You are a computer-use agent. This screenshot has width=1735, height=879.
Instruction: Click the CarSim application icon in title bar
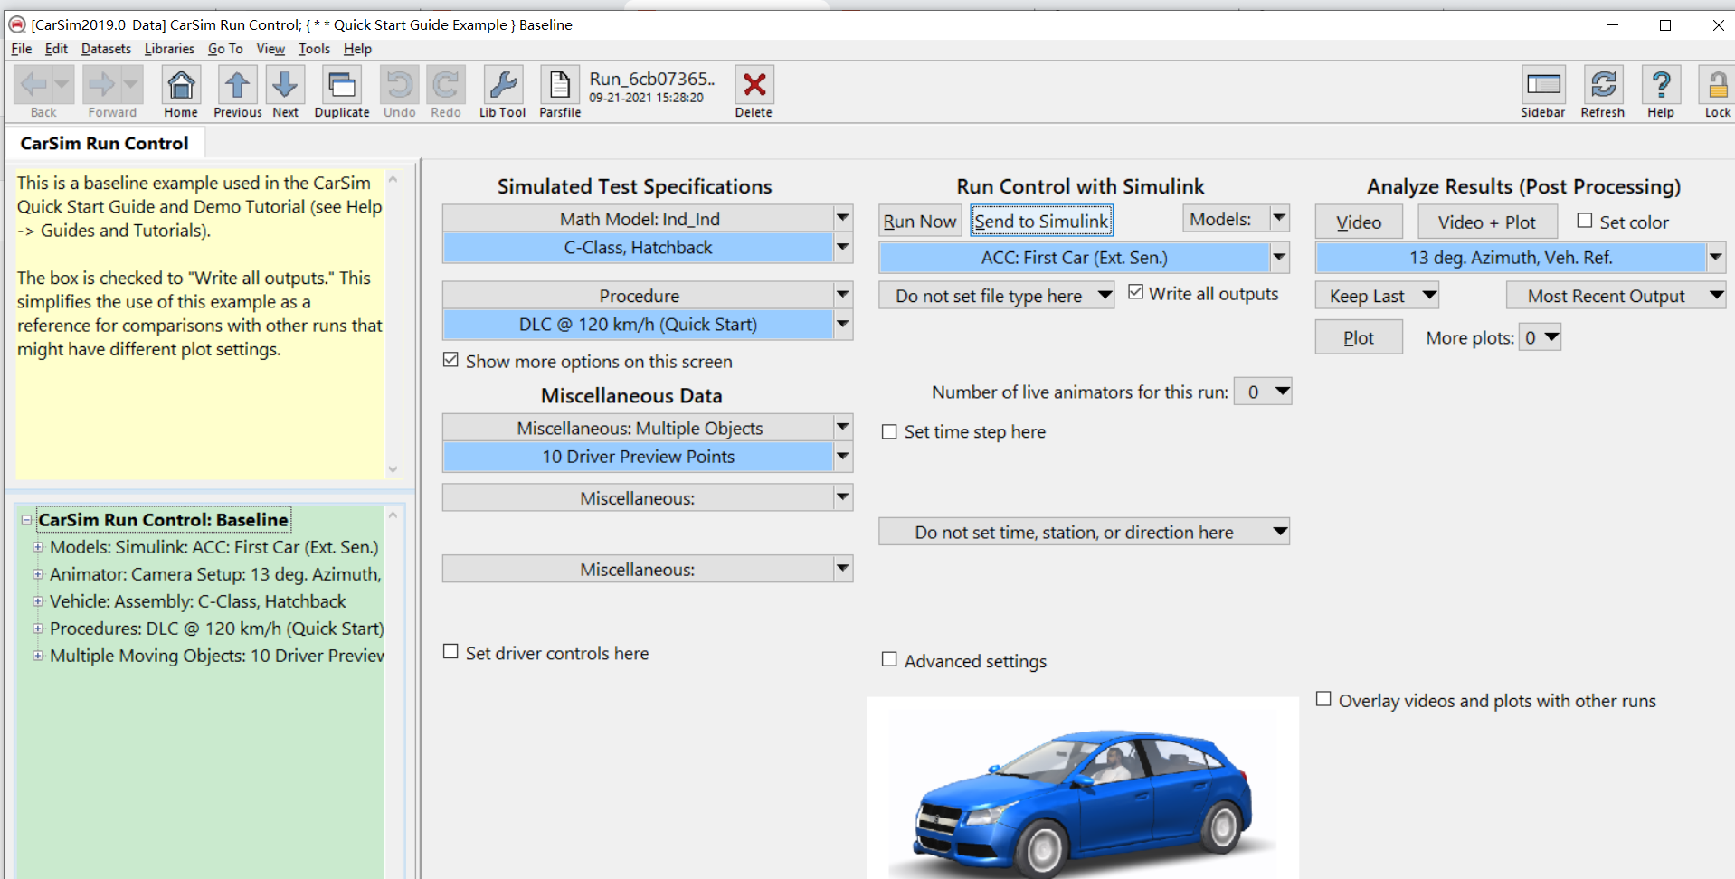(16, 24)
